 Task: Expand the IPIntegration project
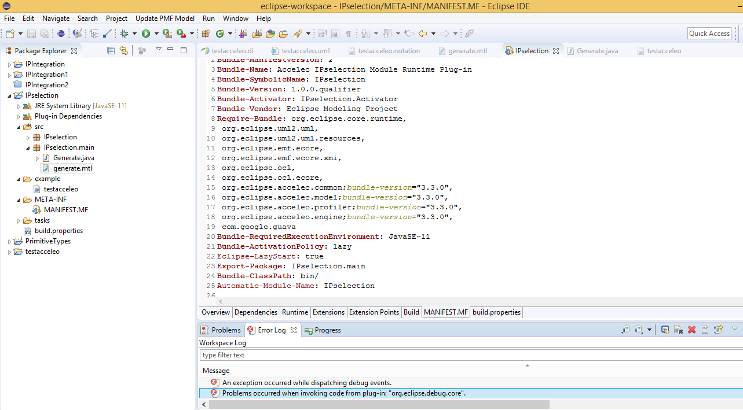[x=9, y=64]
